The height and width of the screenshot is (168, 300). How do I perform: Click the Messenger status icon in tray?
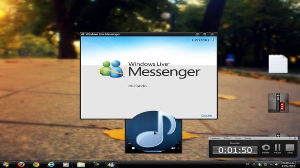tap(260, 164)
